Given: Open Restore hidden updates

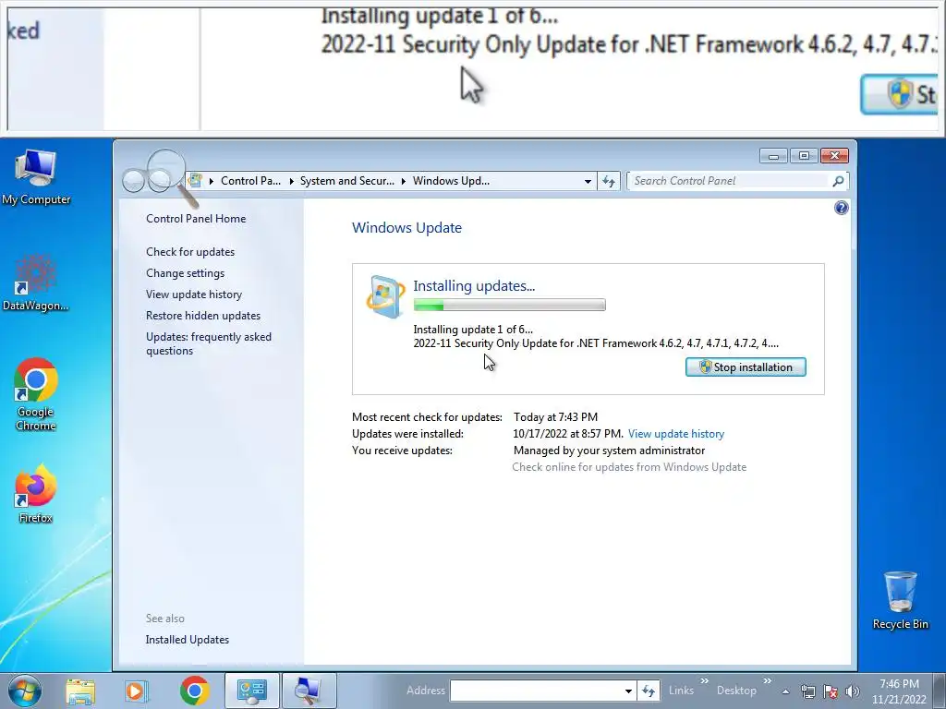Looking at the screenshot, I should (203, 316).
